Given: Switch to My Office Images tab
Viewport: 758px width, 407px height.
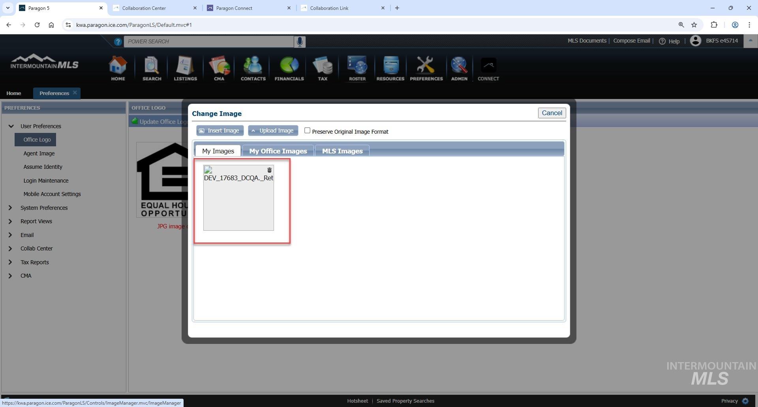Looking at the screenshot, I should tap(278, 151).
